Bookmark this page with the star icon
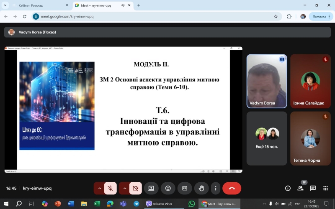The height and width of the screenshot is (209, 335). click(276, 17)
